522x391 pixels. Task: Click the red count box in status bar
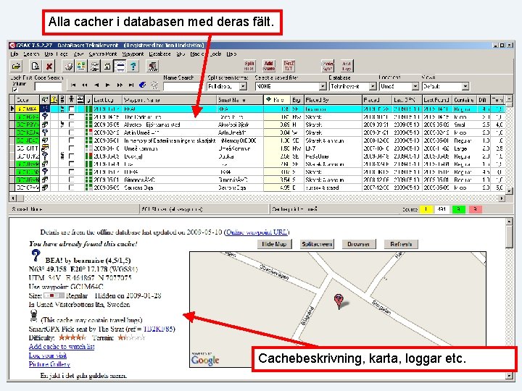(x=475, y=209)
